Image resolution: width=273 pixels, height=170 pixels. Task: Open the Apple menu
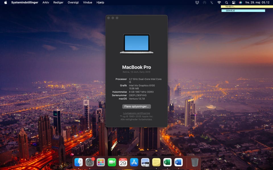tap(6, 3)
